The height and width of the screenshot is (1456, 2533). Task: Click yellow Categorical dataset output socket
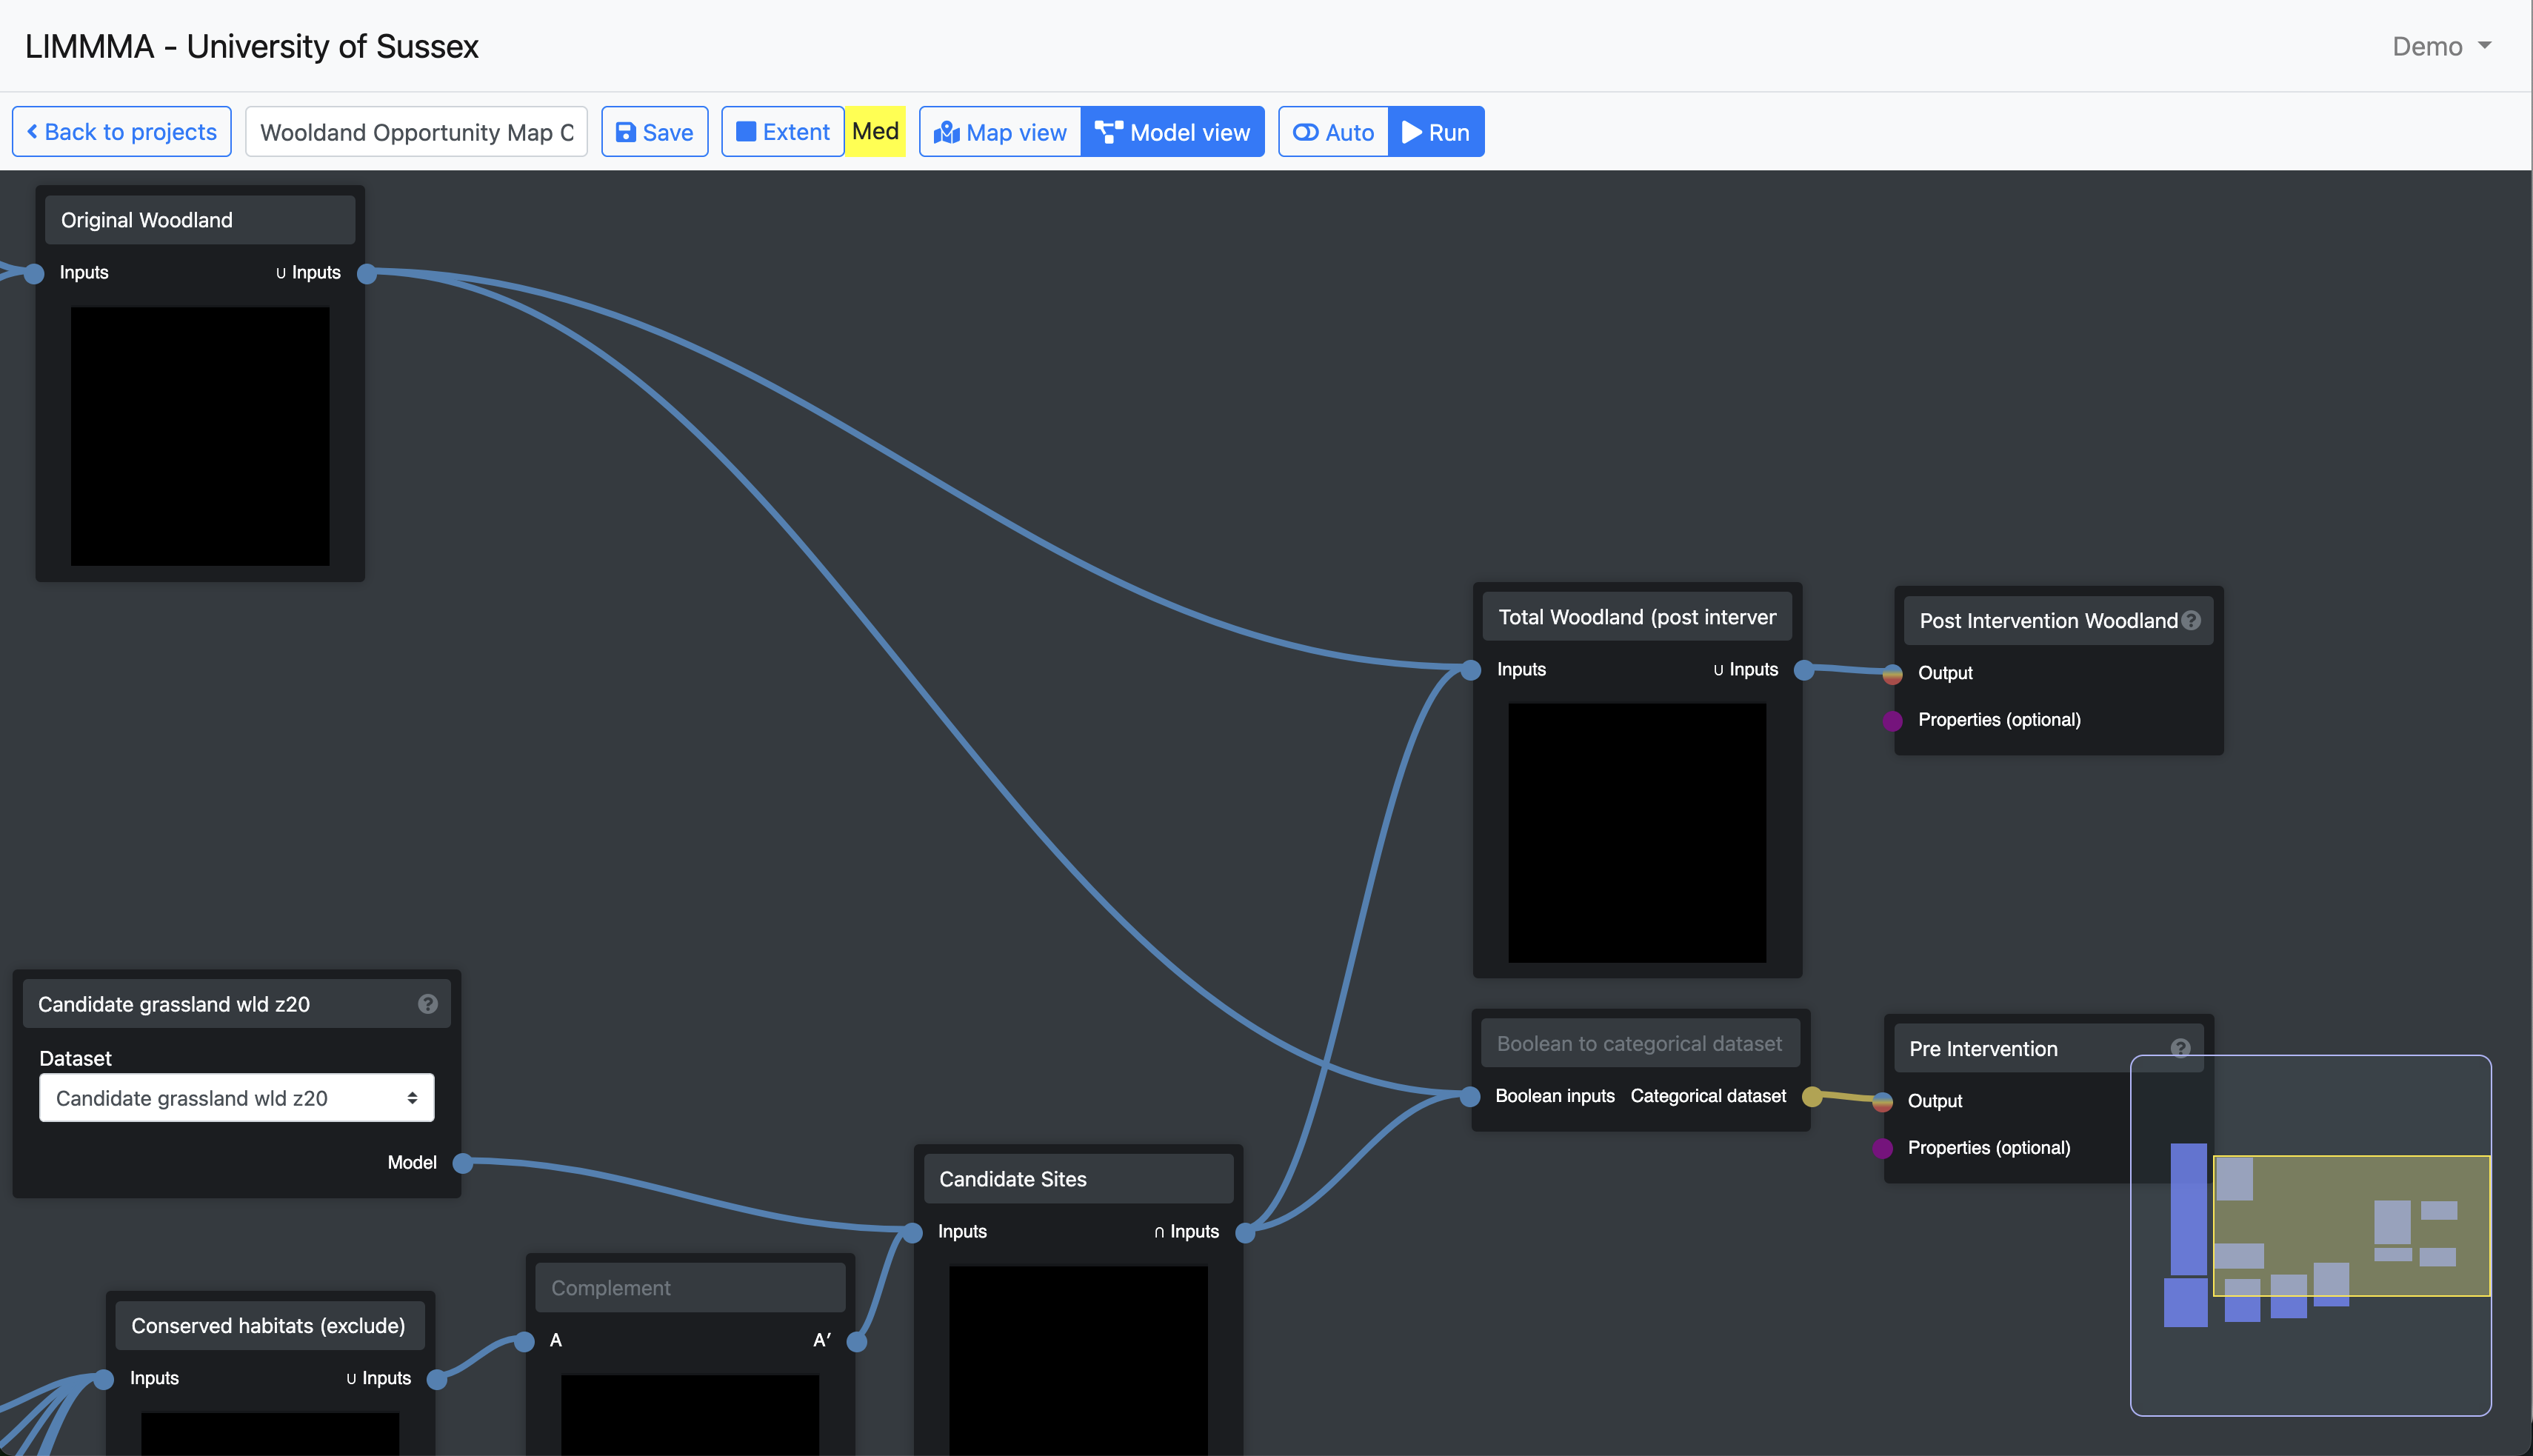pos(1811,1097)
